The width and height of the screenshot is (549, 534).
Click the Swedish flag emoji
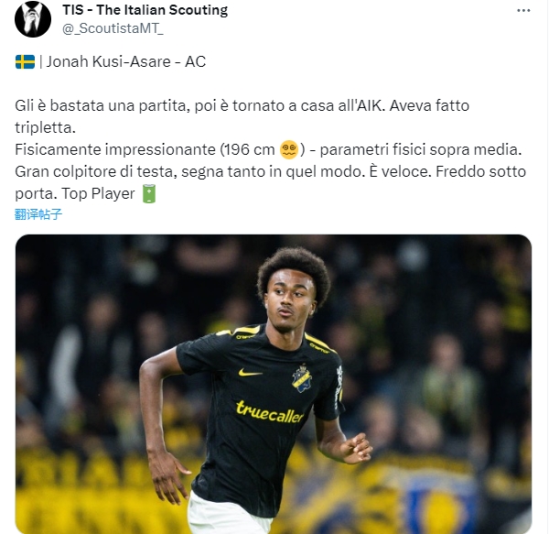25,62
